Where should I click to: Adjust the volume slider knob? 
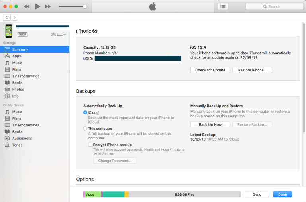click(x=85, y=6)
